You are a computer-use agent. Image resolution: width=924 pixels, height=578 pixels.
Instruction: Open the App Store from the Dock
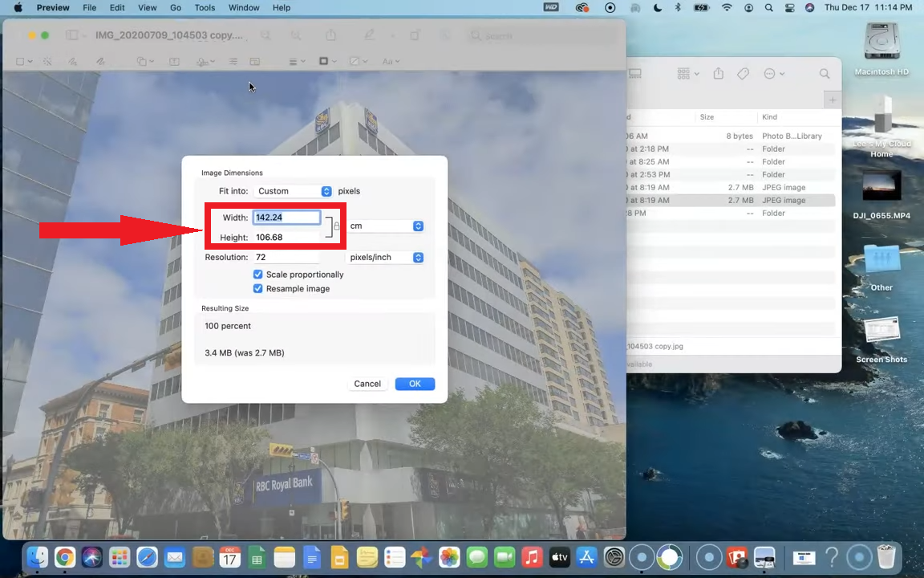click(x=586, y=557)
